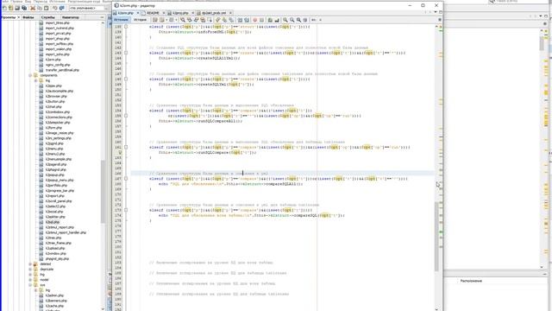Image resolution: width=552 pixels, height=311 pixels.
Task: Minimize the Projects panel group
Action: (x=102, y=17)
